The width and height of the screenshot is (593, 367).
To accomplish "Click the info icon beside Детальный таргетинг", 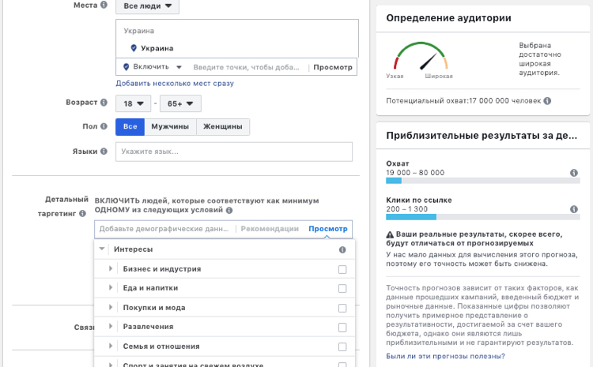I will (x=82, y=214).
